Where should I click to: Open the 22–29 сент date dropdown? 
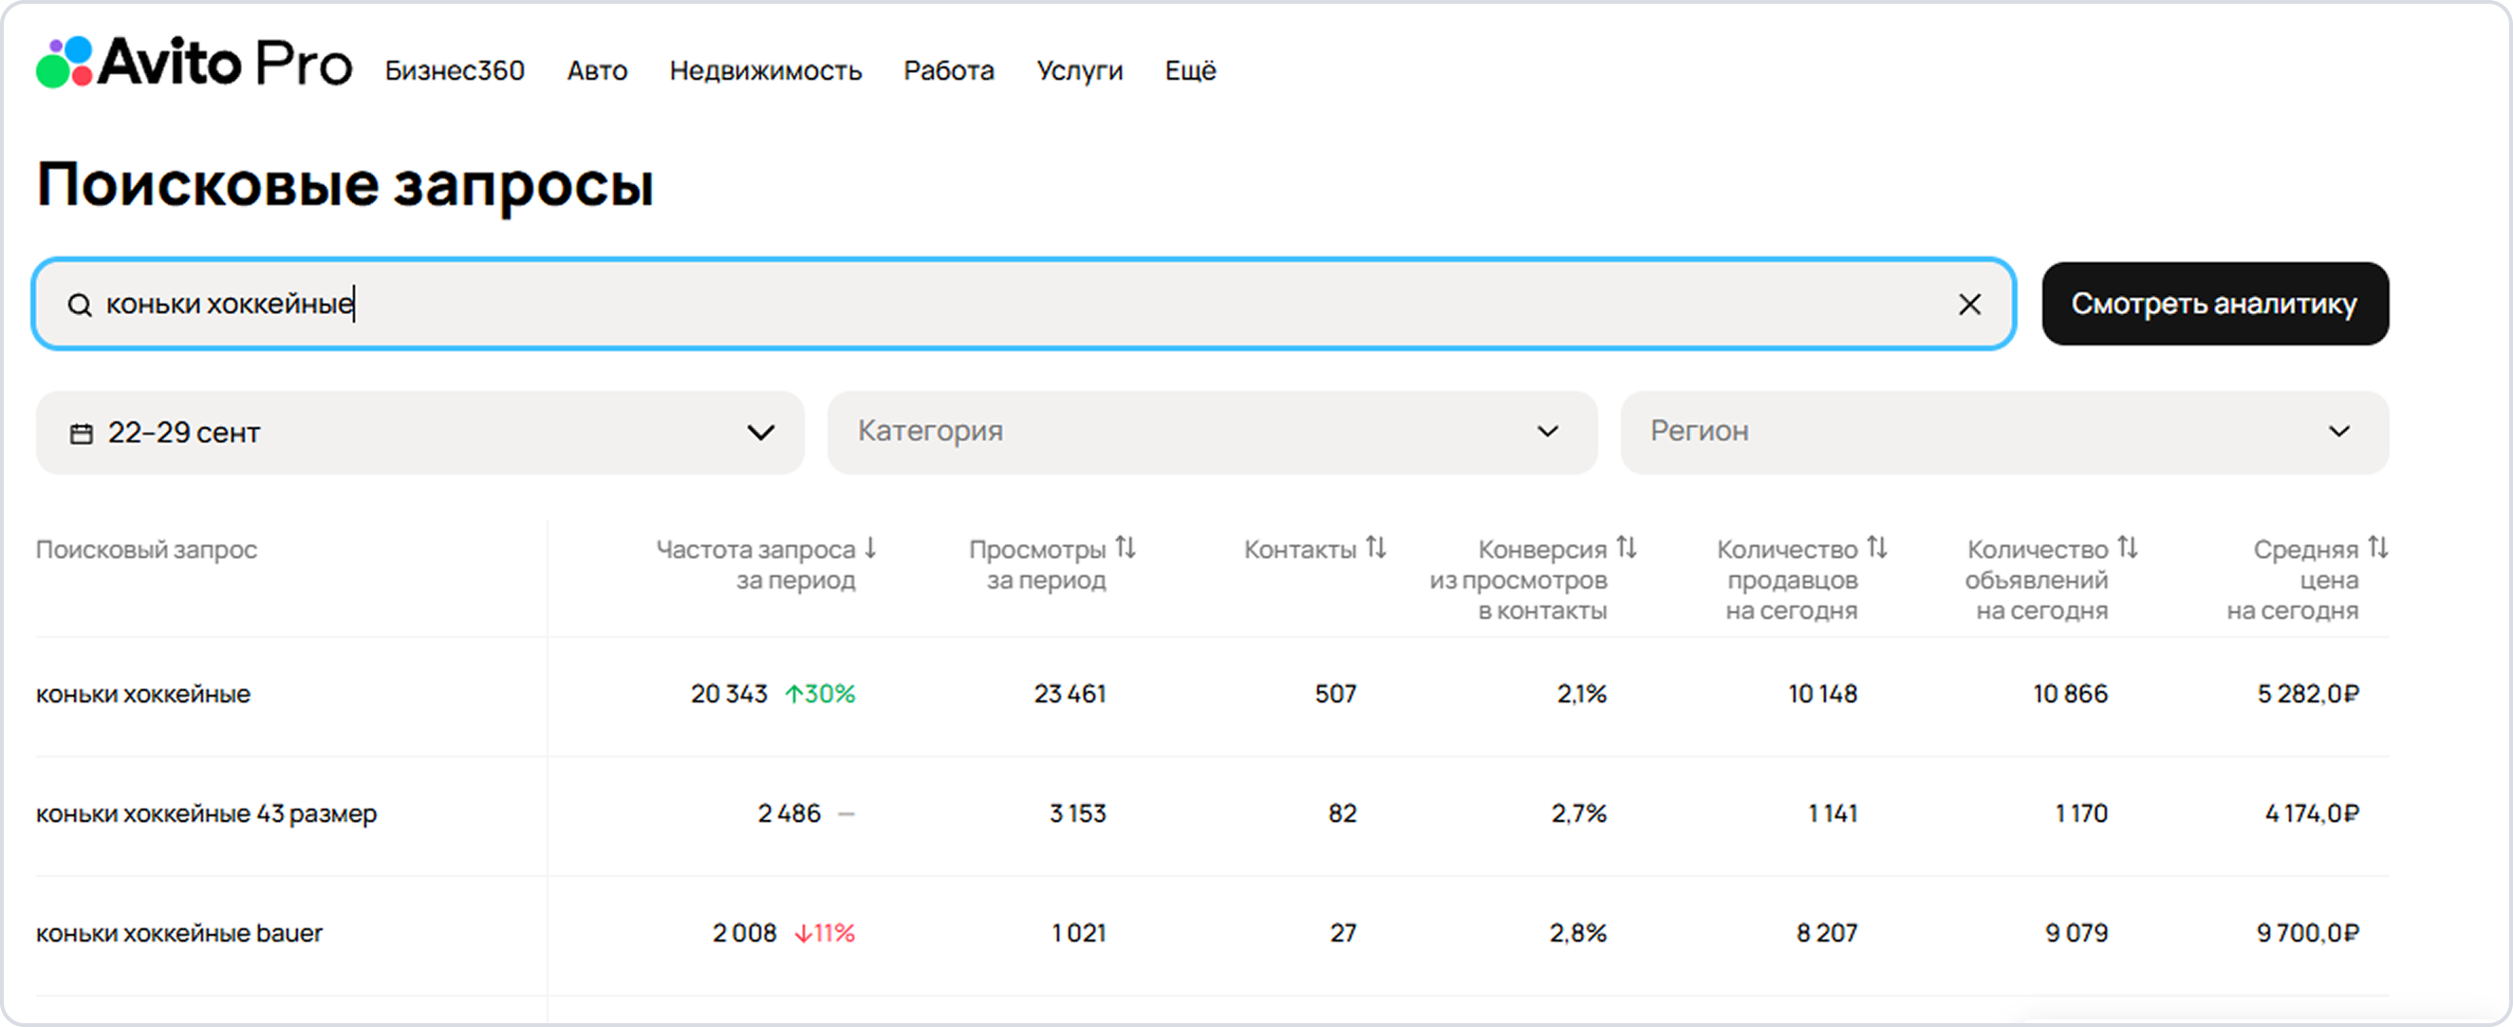pyautogui.click(x=419, y=433)
